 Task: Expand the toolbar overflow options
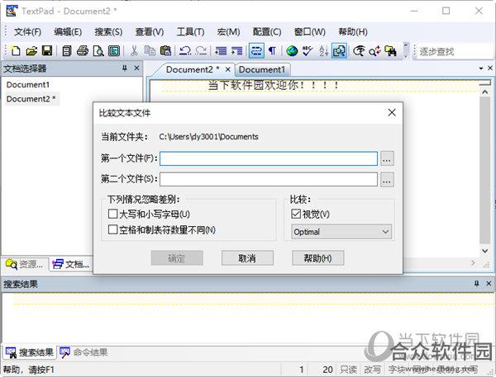pos(406,51)
